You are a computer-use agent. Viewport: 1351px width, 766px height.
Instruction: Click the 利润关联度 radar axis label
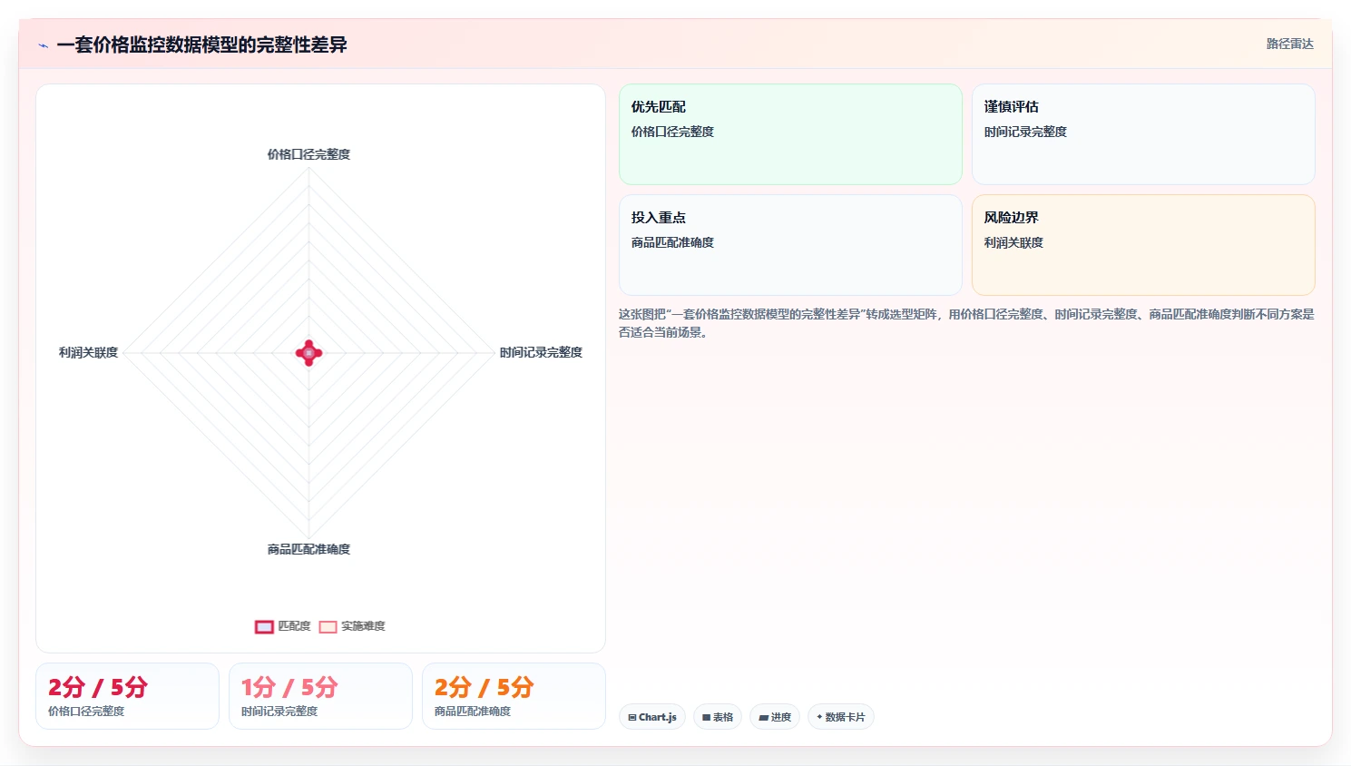pos(88,352)
